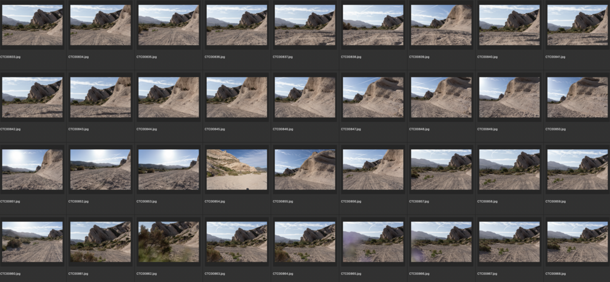Choose the CTC00856.jpg thumbnail image

[x=373, y=170]
